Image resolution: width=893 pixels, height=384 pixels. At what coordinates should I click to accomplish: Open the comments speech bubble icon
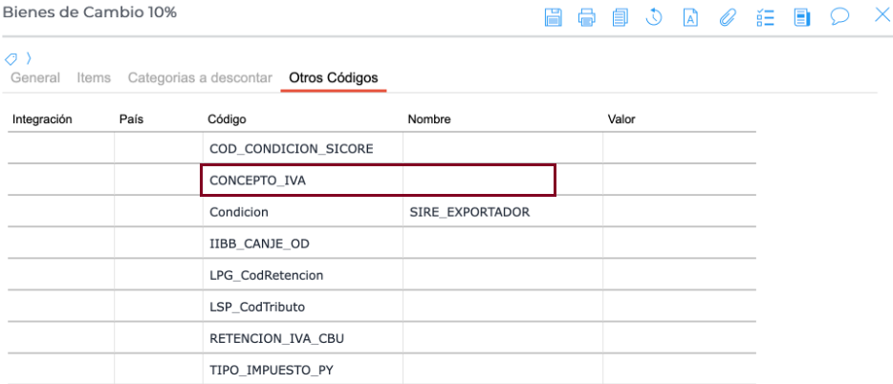pyautogui.click(x=840, y=16)
